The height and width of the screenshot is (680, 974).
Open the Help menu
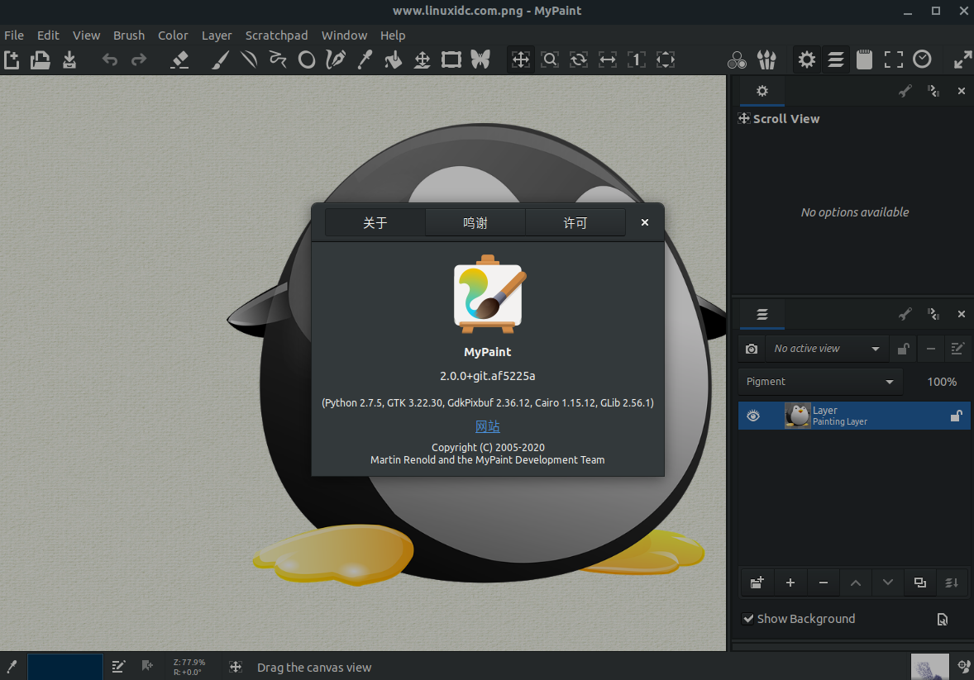(x=393, y=36)
